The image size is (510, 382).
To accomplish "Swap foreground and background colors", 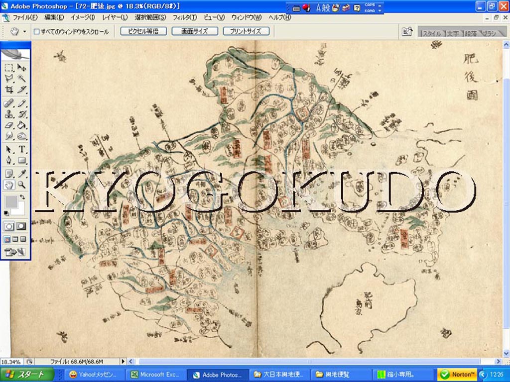I will point(22,197).
